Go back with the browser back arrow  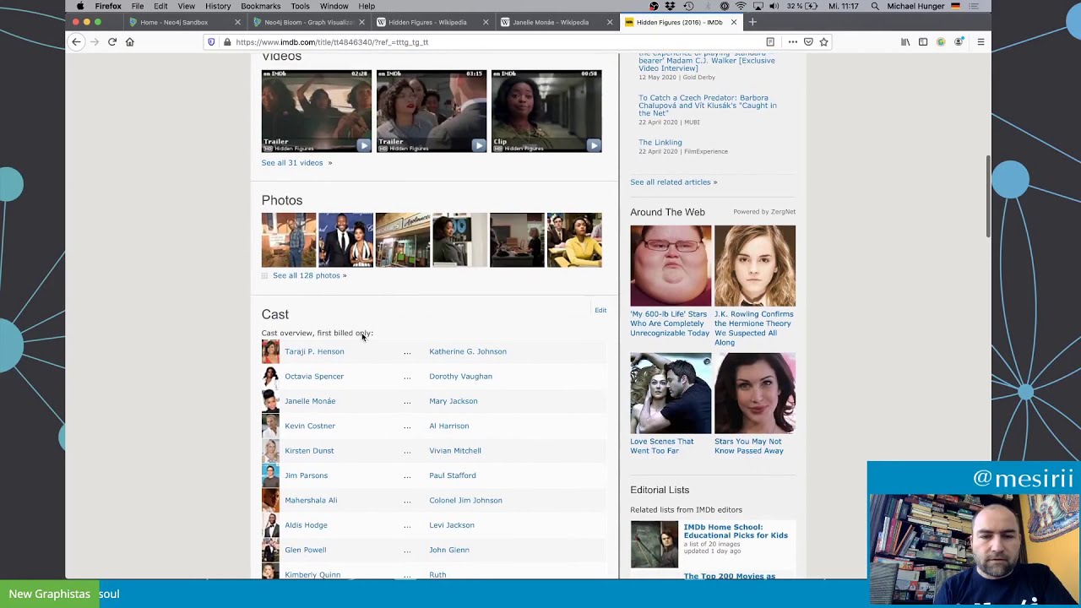point(76,41)
